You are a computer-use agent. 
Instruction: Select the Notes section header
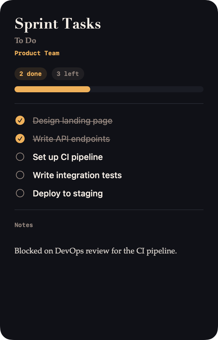23,225
